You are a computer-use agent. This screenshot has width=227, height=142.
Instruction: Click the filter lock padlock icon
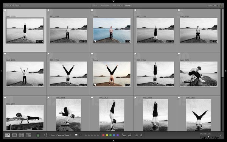[x=221, y=5]
